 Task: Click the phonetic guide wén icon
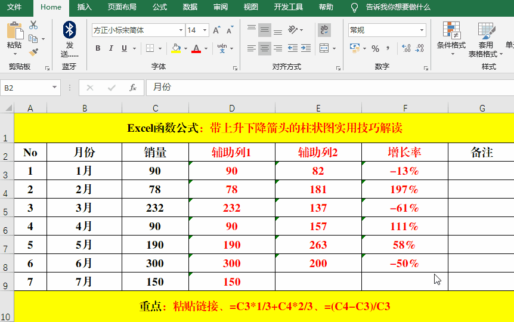pyautogui.click(x=222, y=48)
